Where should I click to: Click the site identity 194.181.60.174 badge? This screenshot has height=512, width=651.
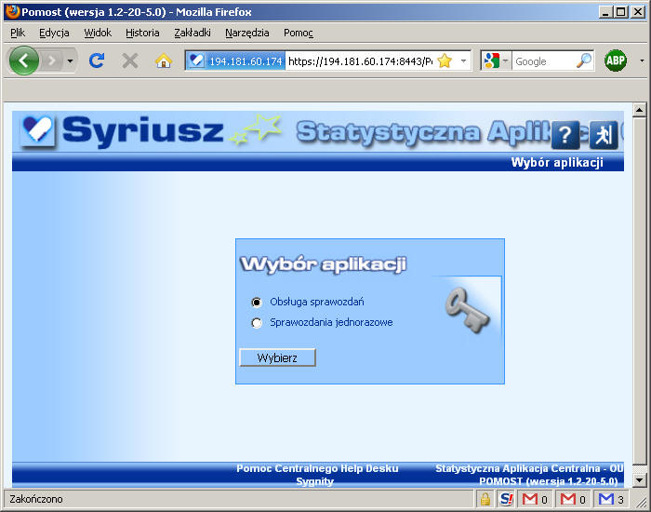coord(235,61)
